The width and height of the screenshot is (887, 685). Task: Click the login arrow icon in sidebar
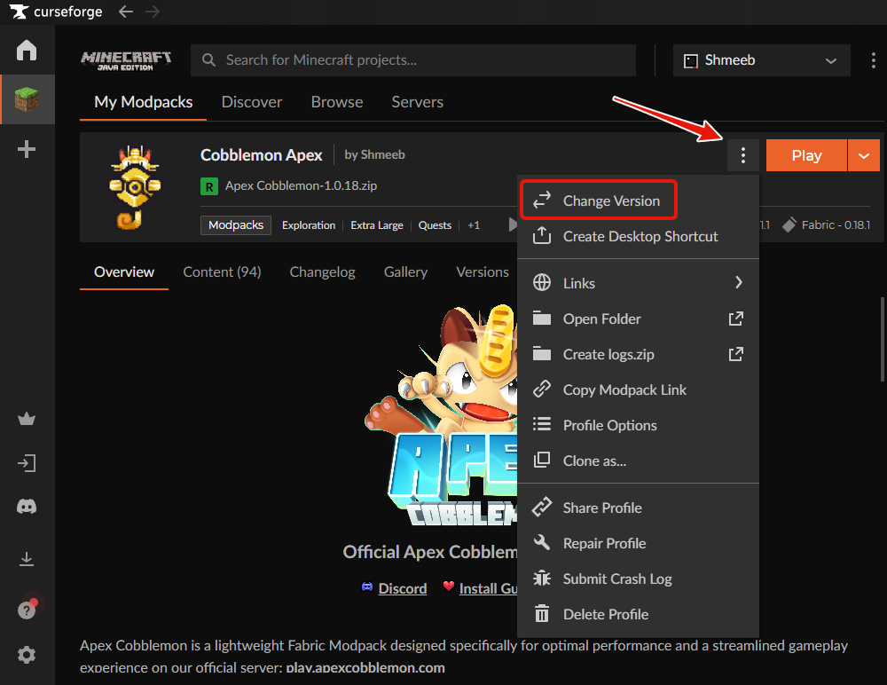point(27,463)
